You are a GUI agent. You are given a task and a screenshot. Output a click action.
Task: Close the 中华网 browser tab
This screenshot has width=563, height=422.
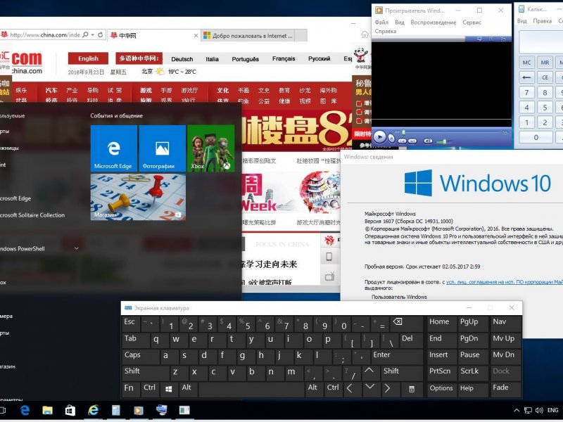point(196,36)
